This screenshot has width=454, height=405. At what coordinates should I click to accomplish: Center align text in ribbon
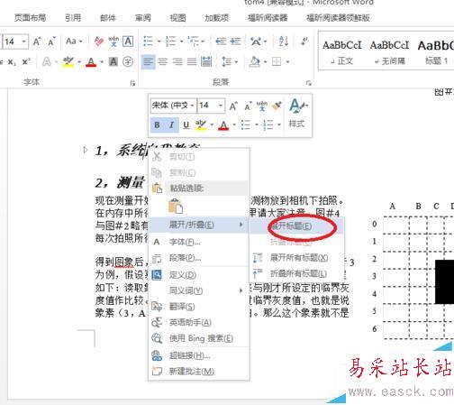163,62
